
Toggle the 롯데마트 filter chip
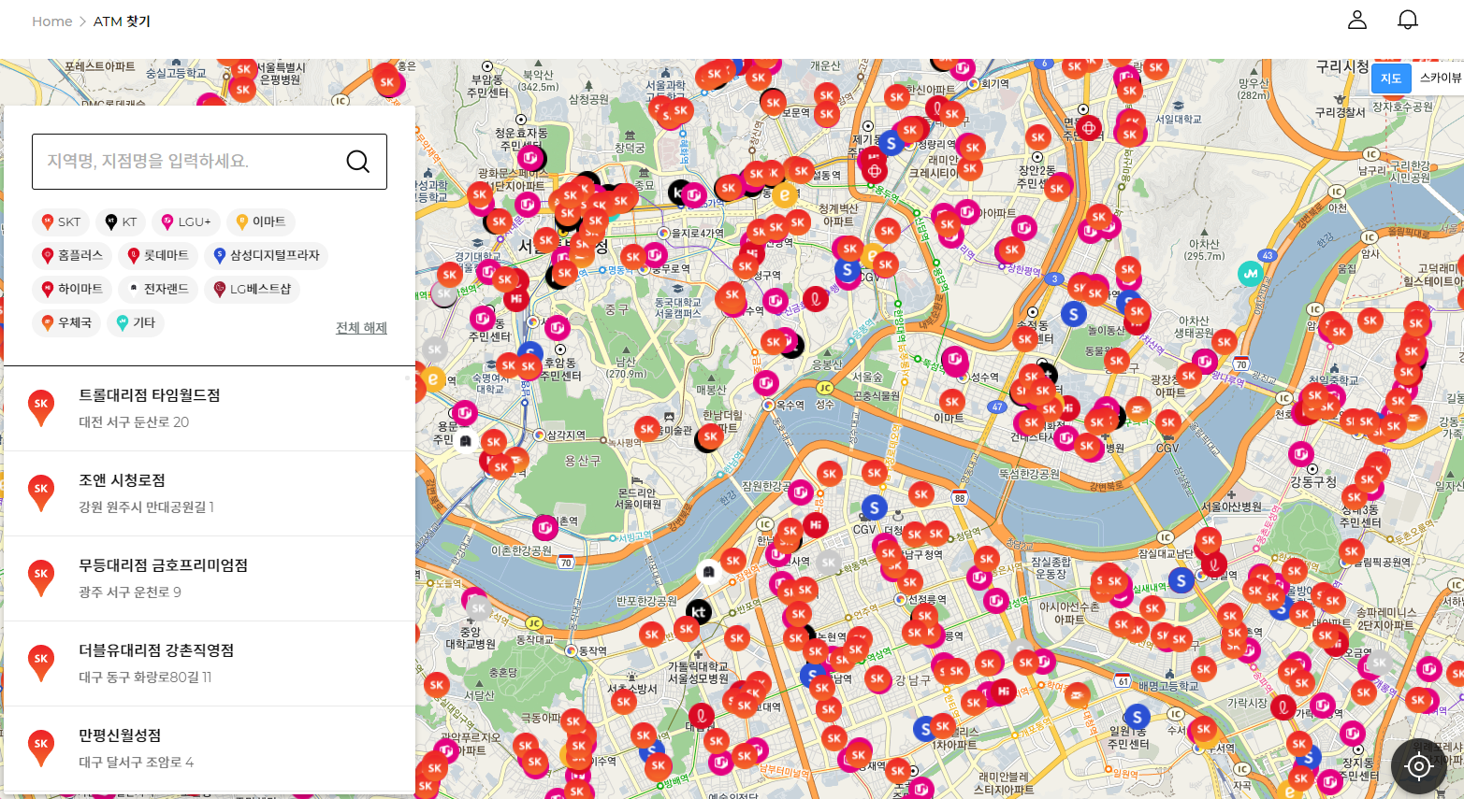coord(158,255)
